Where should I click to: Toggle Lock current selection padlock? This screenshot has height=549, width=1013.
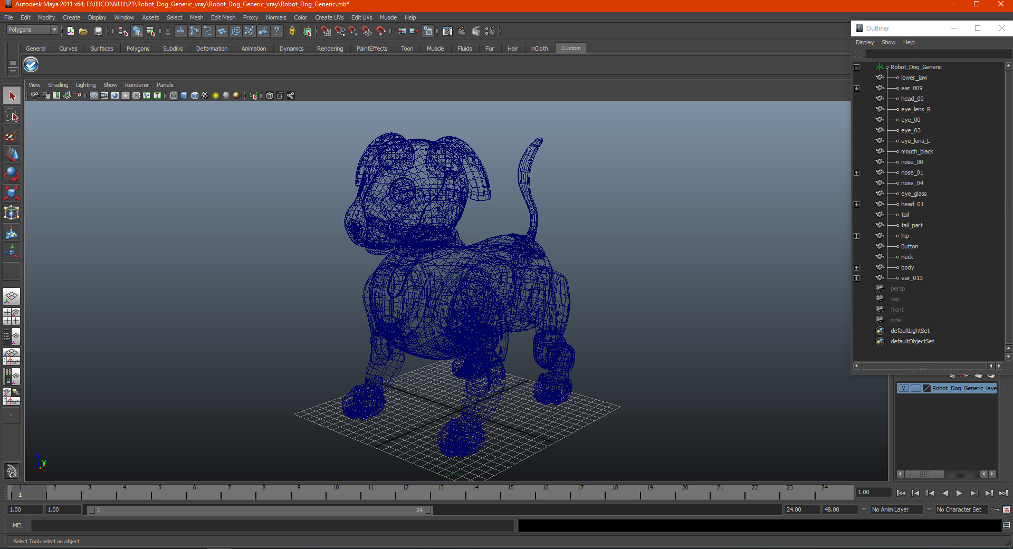point(292,32)
